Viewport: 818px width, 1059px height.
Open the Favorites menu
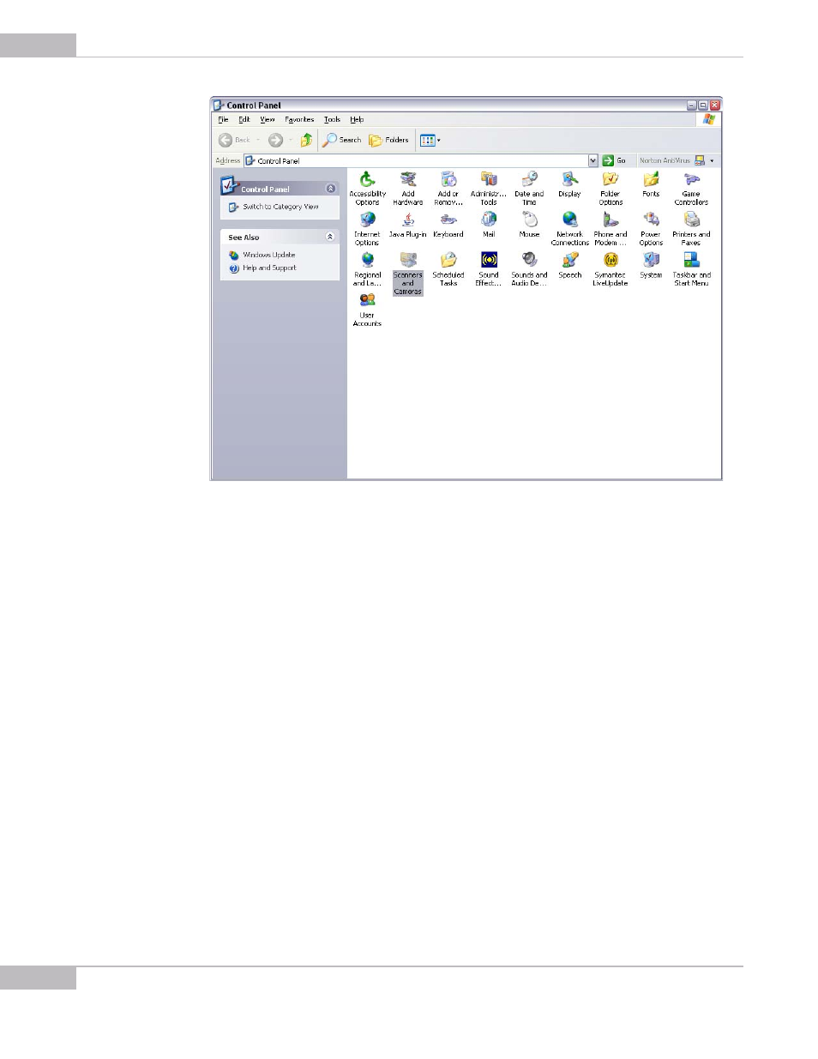pyautogui.click(x=299, y=120)
